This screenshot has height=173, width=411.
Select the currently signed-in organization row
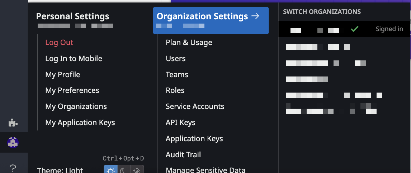coord(345,29)
